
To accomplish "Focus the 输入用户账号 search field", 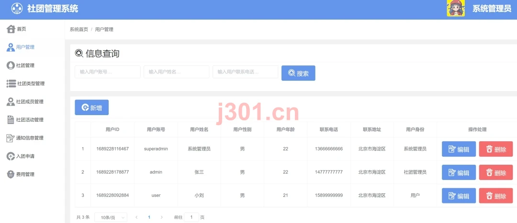I will click(x=108, y=72).
